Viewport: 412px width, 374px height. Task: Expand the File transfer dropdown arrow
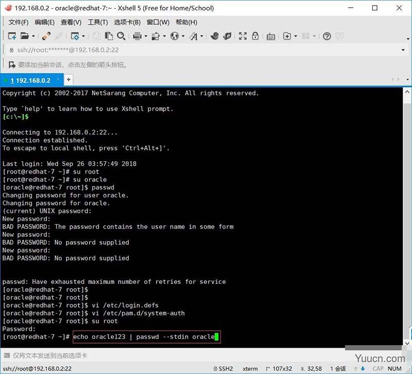tap(164, 36)
